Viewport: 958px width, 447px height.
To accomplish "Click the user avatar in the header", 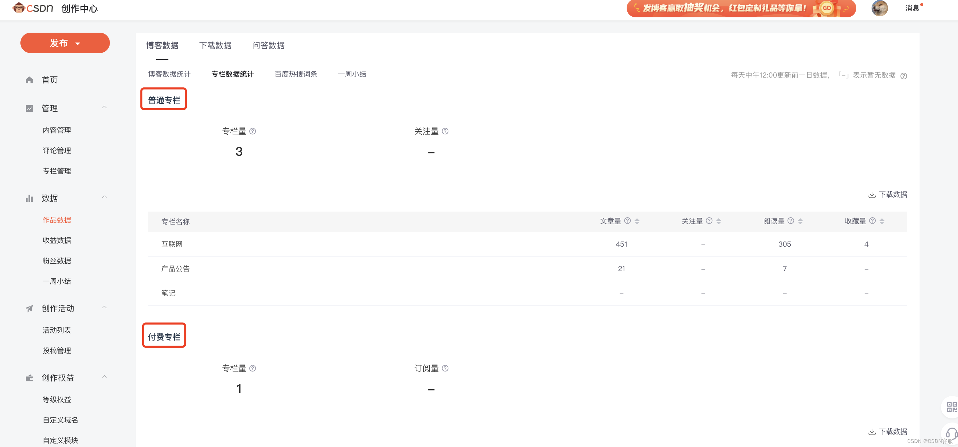I will coord(879,8).
